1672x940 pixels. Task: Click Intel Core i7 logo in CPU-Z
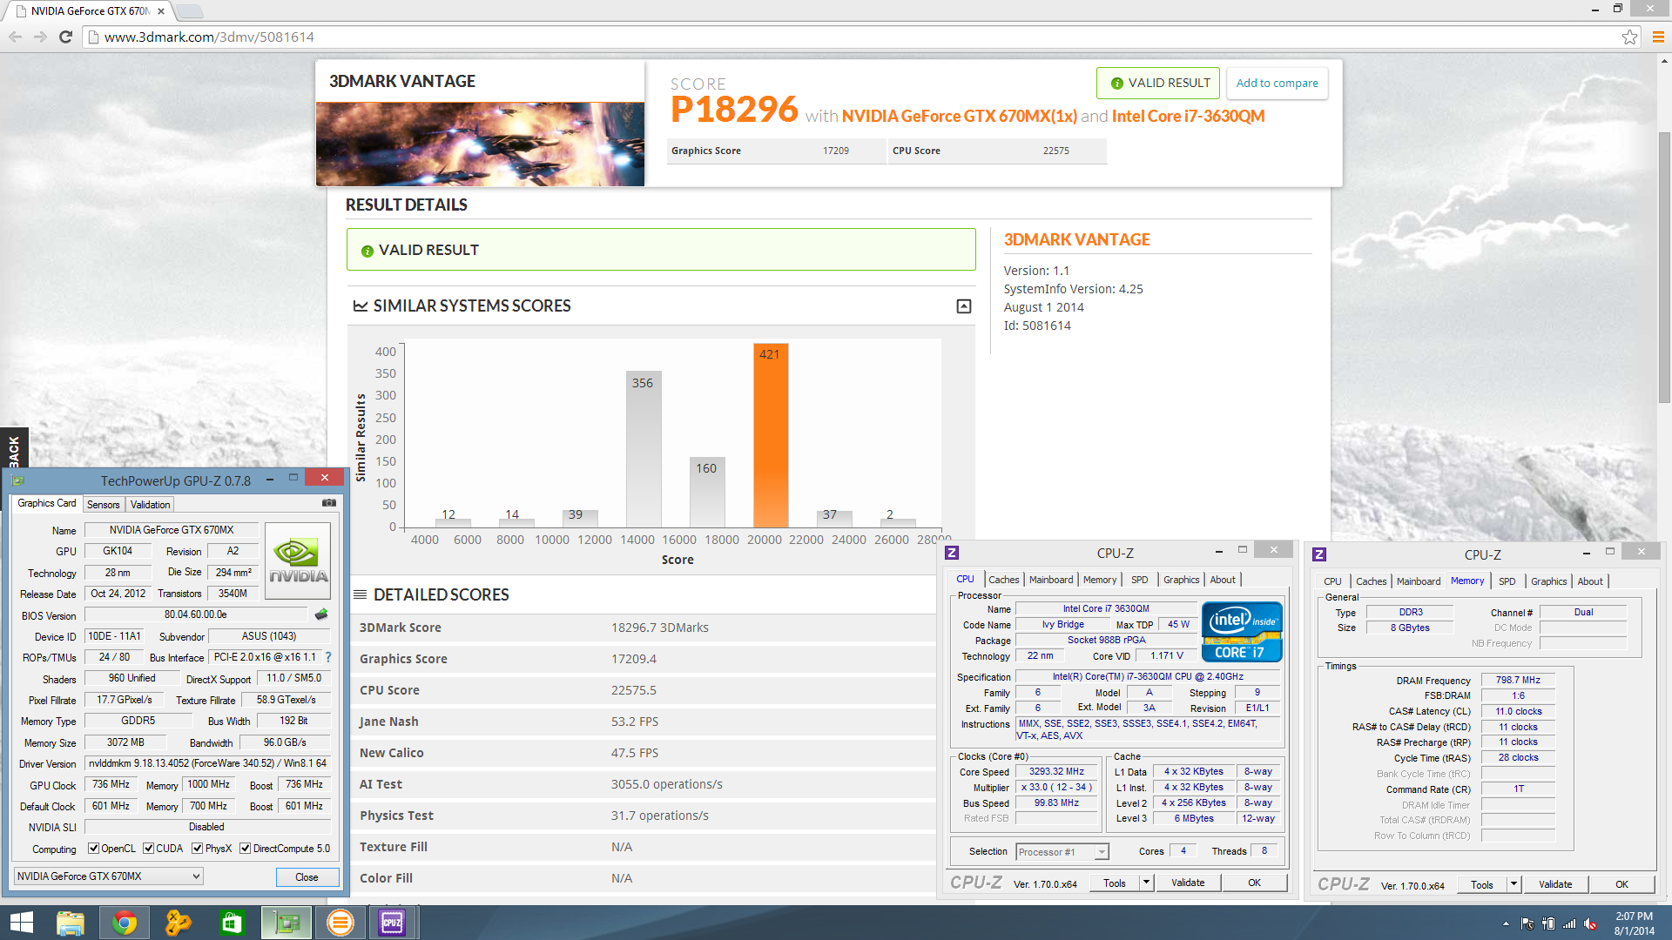tap(1242, 632)
